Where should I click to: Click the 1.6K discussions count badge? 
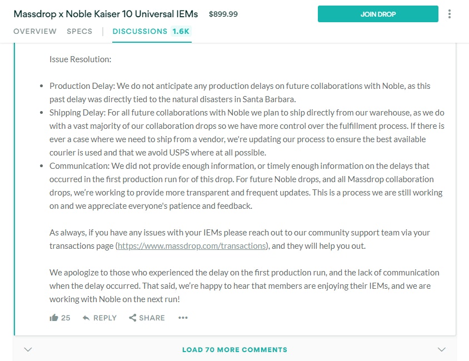[181, 31]
